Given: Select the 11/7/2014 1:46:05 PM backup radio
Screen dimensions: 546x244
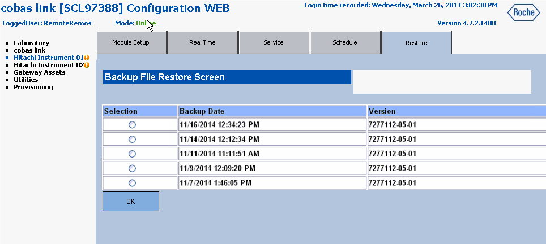Looking at the screenshot, I should pyautogui.click(x=132, y=183).
